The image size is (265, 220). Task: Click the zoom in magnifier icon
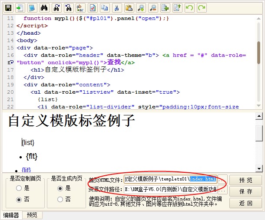[141, 8]
